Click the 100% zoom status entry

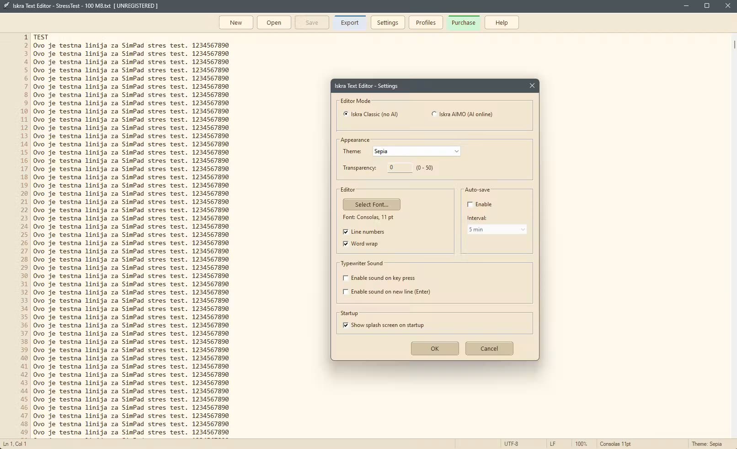click(581, 444)
